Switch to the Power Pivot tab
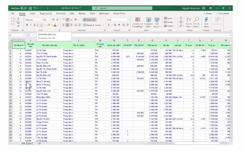The image size is (244, 152). (119, 14)
